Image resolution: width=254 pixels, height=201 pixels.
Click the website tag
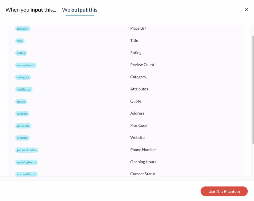pyautogui.click(x=22, y=138)
